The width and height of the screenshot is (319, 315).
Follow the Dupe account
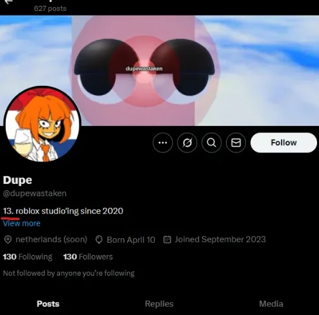[x=283, y=143]
